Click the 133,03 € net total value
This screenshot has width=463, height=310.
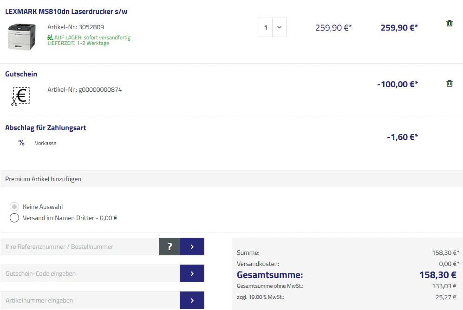pos(444,286)
